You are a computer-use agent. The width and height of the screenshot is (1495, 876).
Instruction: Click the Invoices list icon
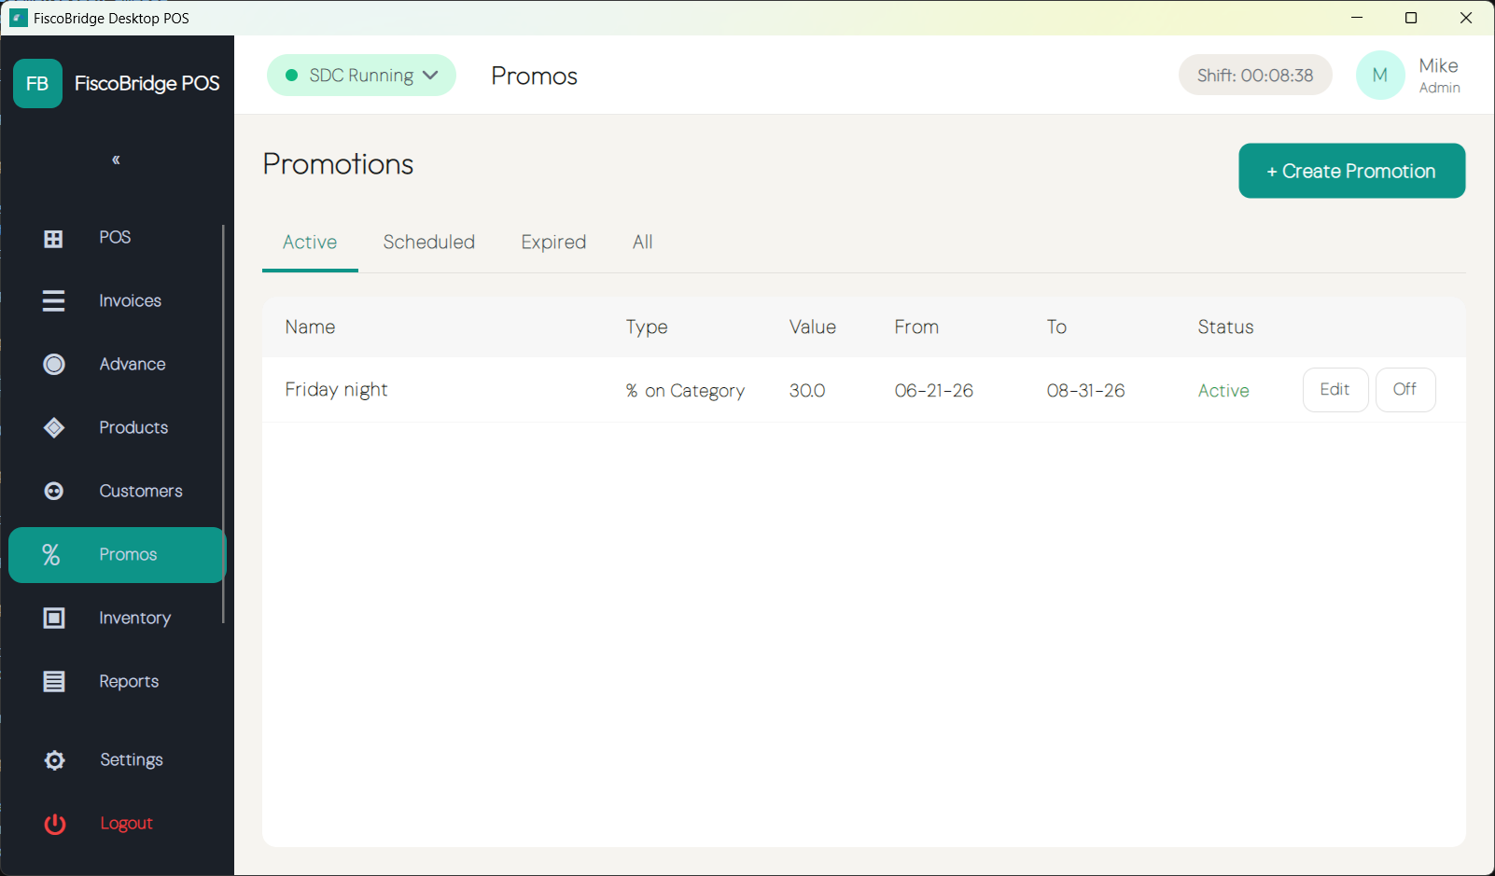click(x=53, y=300)
